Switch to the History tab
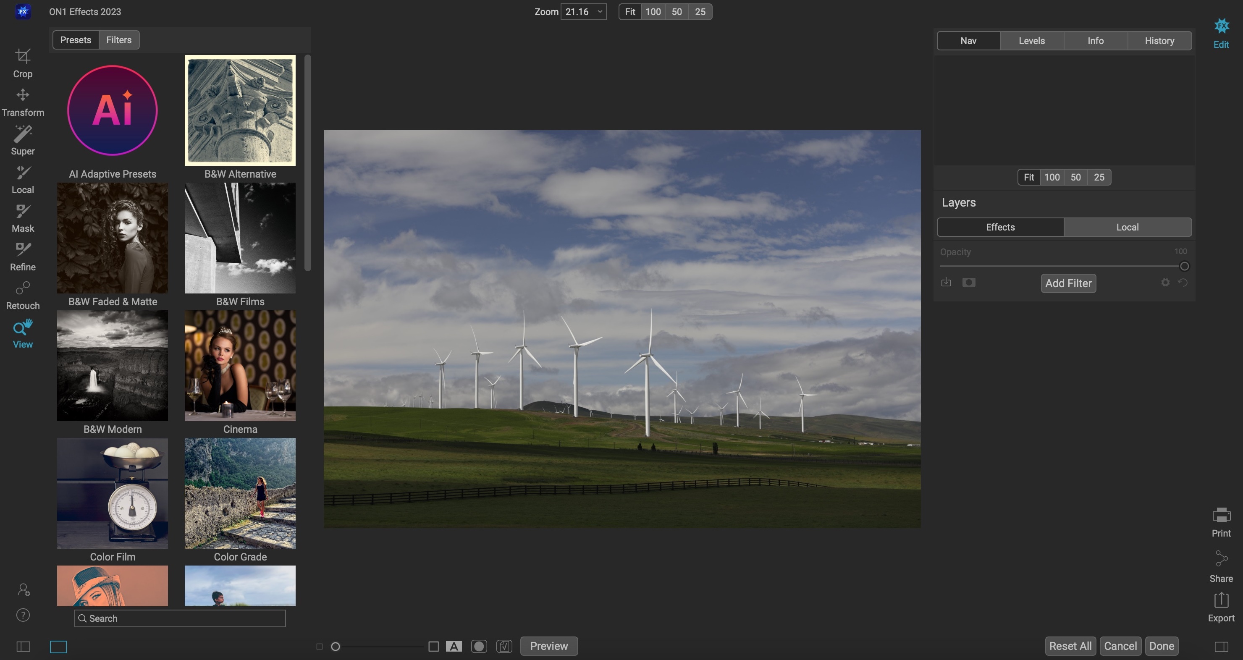The height and width of the screenshot is (660, 1243). tap(1159, 41)
